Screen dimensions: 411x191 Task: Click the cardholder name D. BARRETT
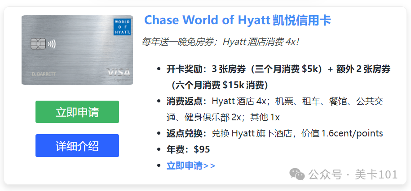[x=44, y=74]
